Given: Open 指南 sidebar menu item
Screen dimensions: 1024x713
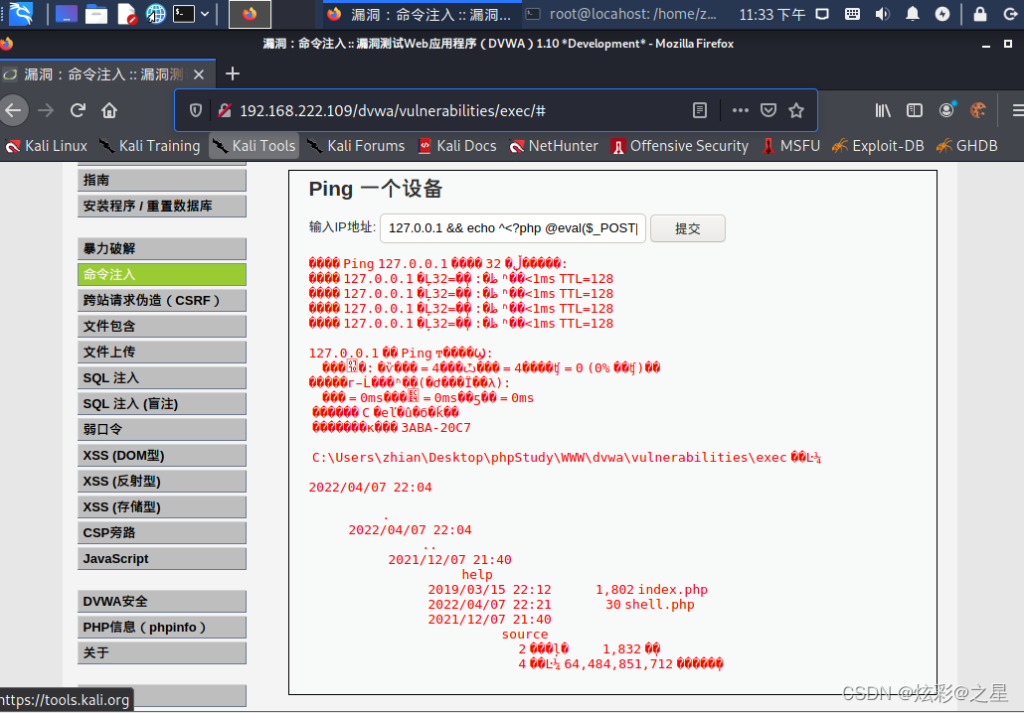Looking at the screenshot, I should 162,180.
